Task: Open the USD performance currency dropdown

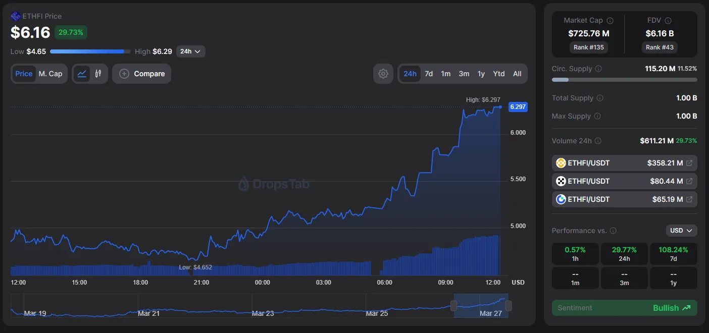Action: tap(682, 231)
